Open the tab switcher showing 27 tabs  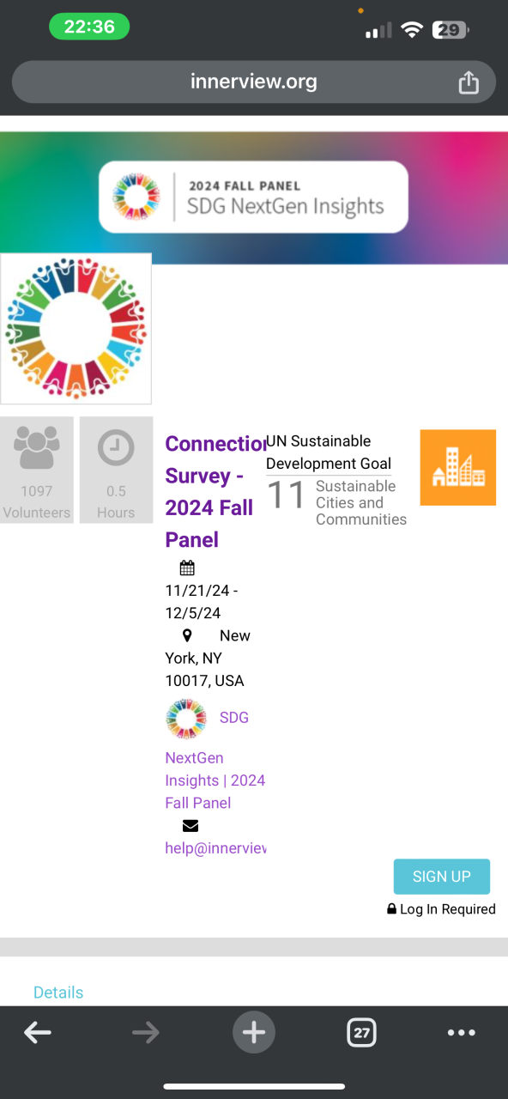[361, 1033]
